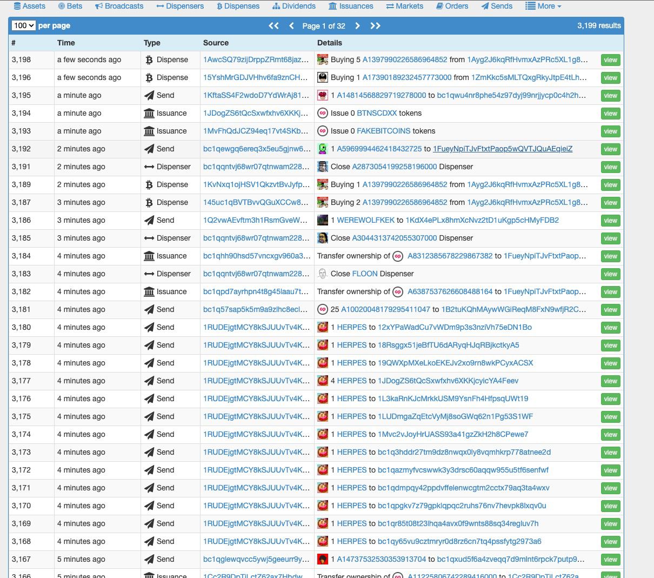Click asset thumbnail in row 3,196 details
Screen dimensions: 654x578
323,78
